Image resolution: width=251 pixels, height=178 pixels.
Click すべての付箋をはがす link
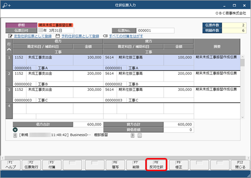pos(126,36)
